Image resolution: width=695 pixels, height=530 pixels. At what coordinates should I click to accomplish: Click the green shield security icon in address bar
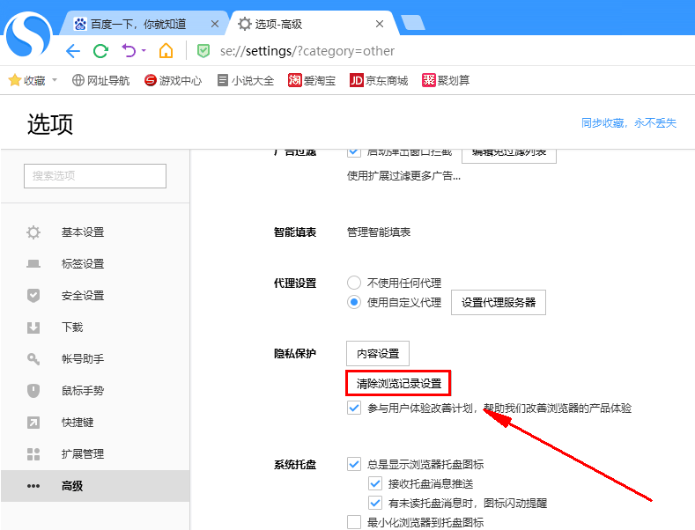(203, 51)
